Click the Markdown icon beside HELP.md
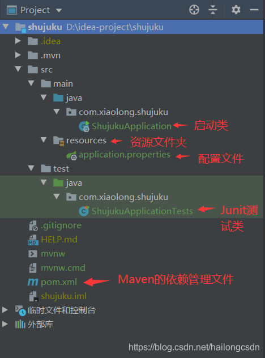The image size is (265, 358). tap(33, 240)
